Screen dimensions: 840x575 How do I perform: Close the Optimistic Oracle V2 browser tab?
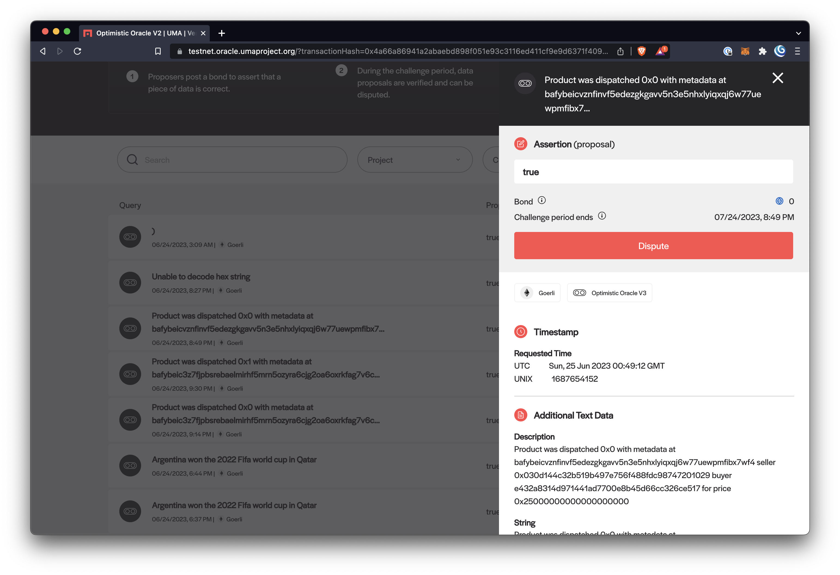pyautogui.click(x=203, y=33)
